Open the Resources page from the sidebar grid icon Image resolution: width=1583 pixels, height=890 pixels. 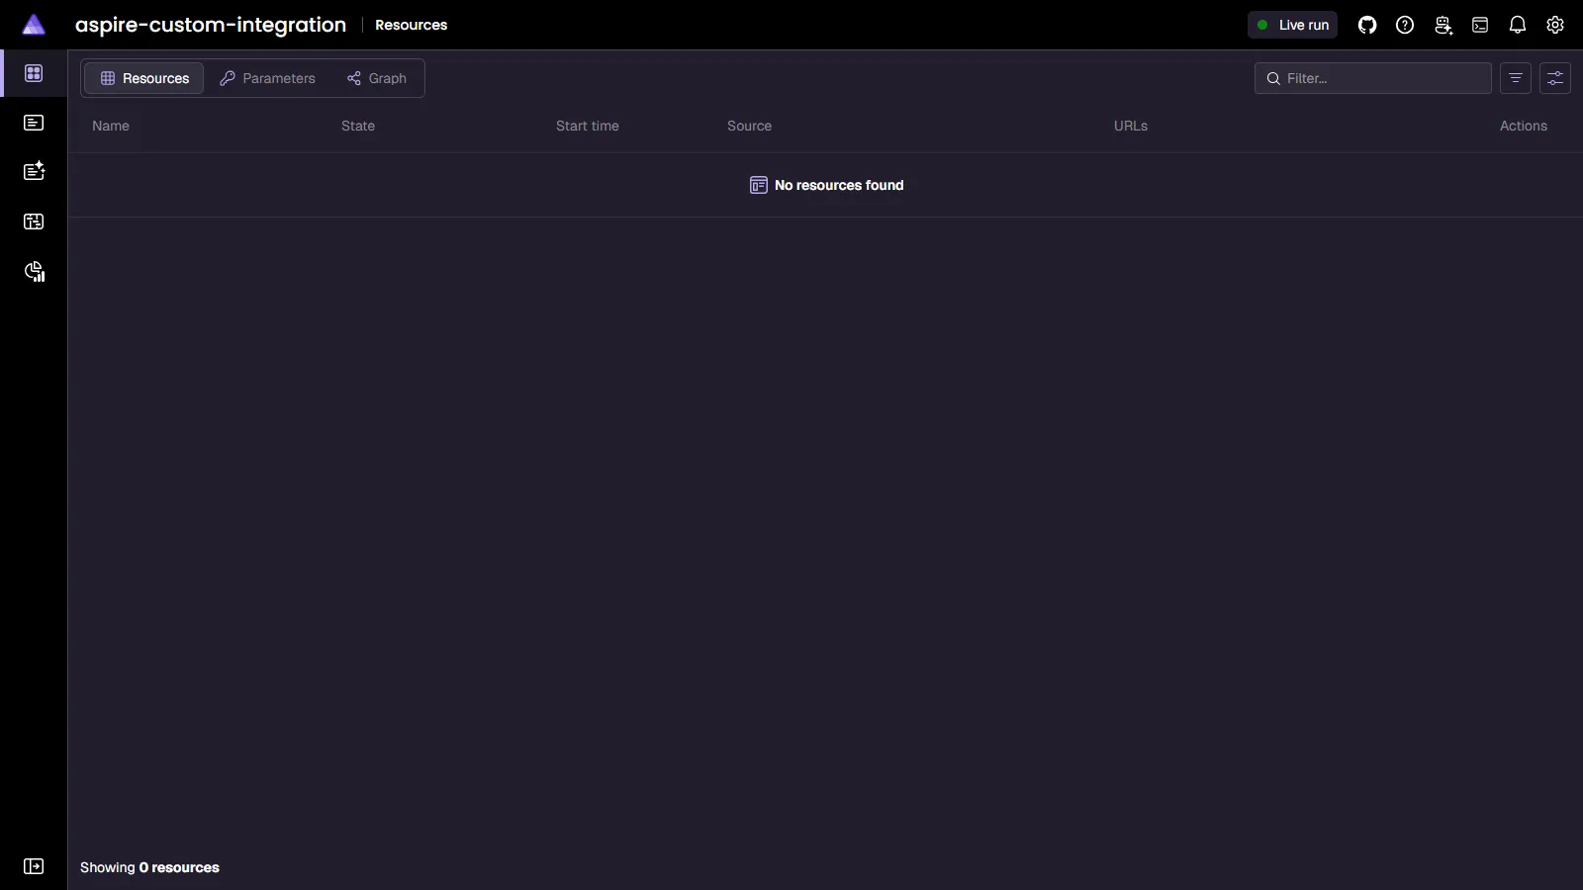tap(34, 73)
